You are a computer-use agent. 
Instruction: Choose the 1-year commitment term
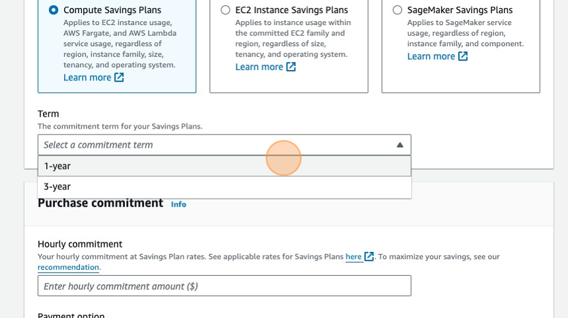tap(57, 166)
